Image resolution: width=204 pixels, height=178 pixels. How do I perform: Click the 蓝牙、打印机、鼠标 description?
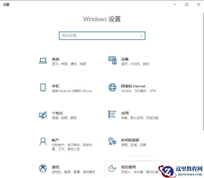135,64
